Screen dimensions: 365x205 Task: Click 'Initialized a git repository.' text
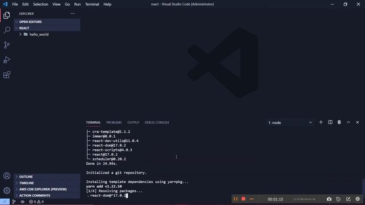tap(116, 173)
